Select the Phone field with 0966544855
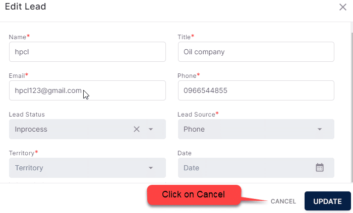 (x=256, y=90)
